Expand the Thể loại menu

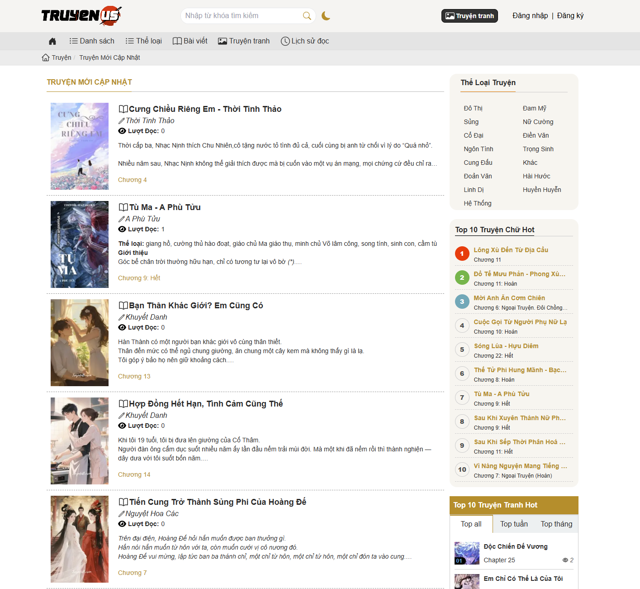144,41
